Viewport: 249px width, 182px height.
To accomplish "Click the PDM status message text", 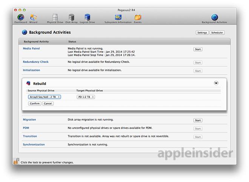I will pos(110,128).
